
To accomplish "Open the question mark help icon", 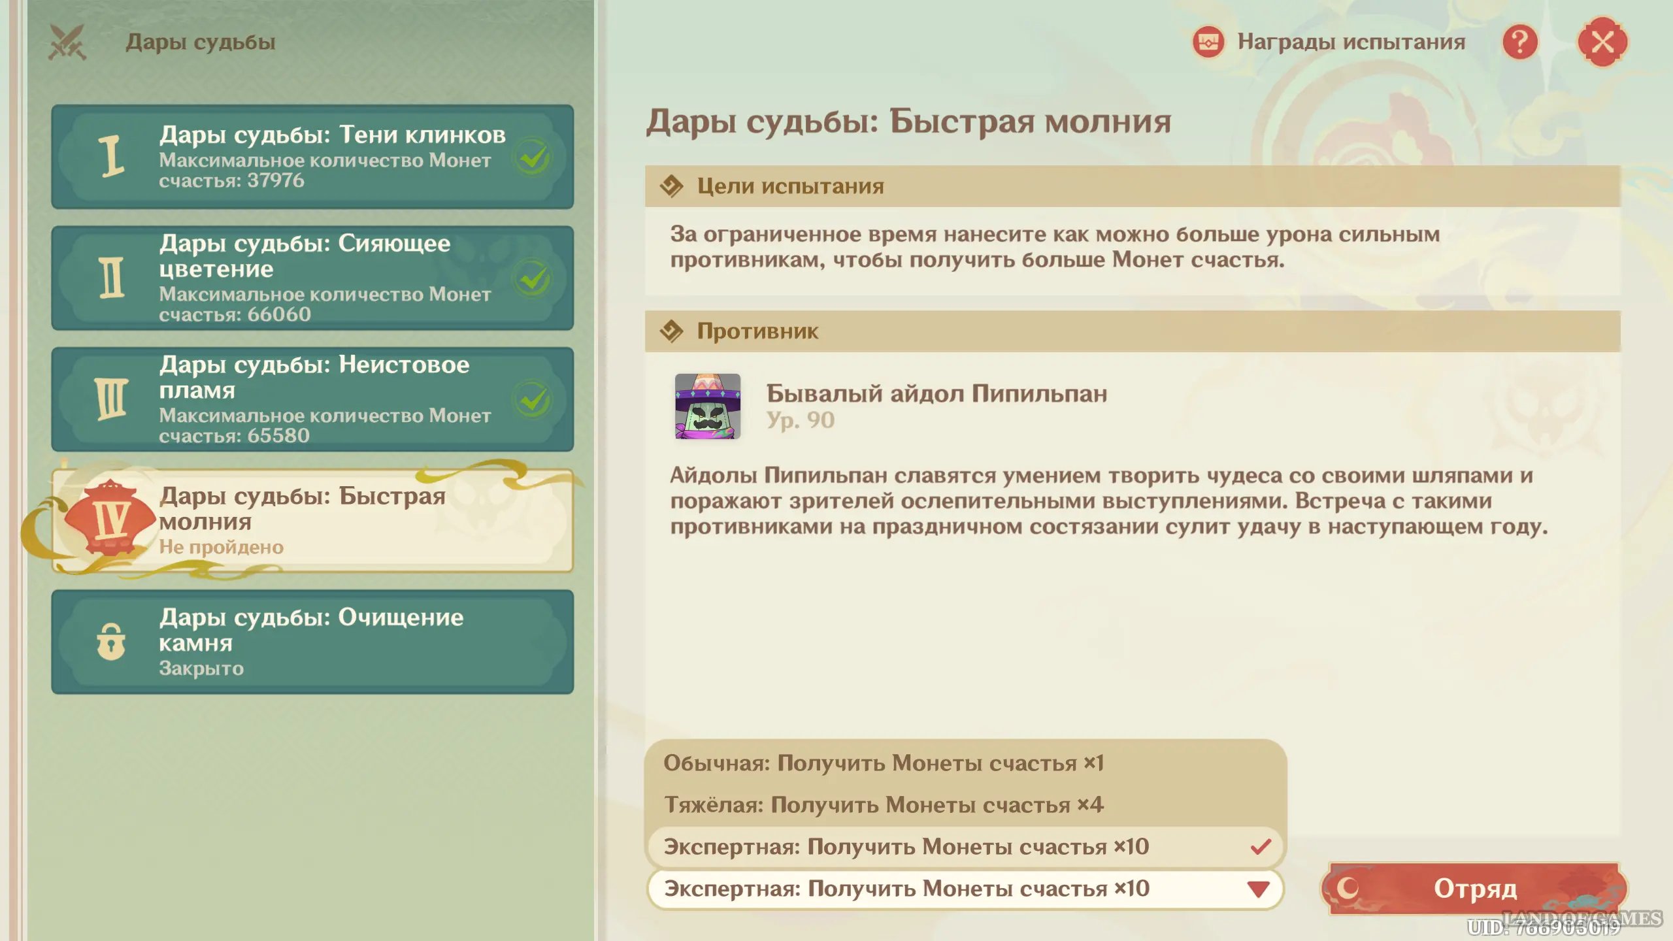I will [1519, 42].
